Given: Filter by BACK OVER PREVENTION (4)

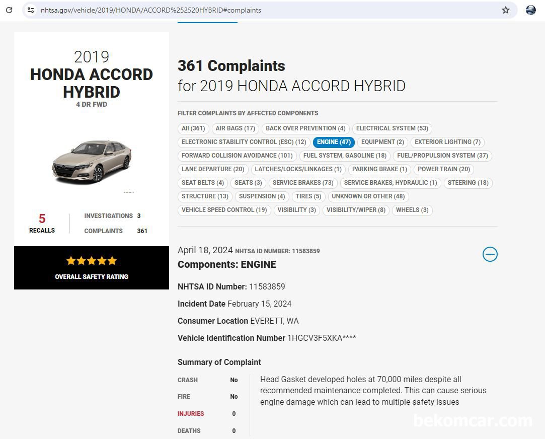Looking at the screenshot, I should pyautogui.click(x=305, y=128).
